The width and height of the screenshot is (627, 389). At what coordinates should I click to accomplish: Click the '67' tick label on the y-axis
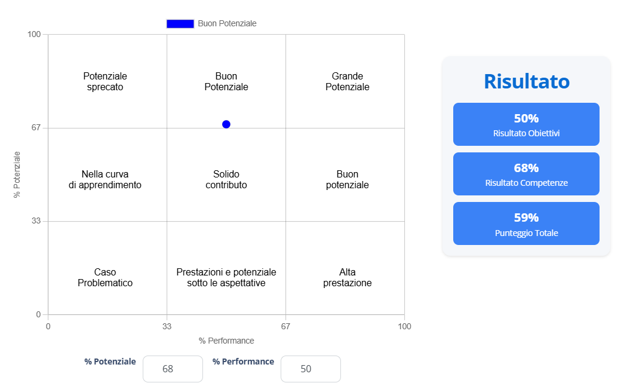click(37, 127)
